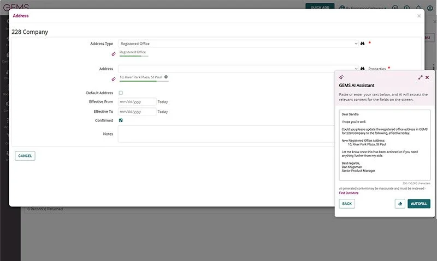Screen dimensions: 437x261
Task: Focus the Effective From date field
Action: click(137, 102)
